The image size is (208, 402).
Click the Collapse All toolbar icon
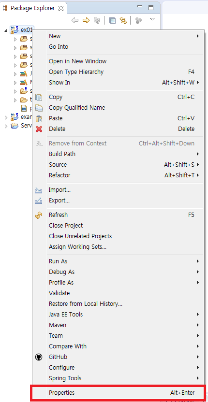click(112, 20)
